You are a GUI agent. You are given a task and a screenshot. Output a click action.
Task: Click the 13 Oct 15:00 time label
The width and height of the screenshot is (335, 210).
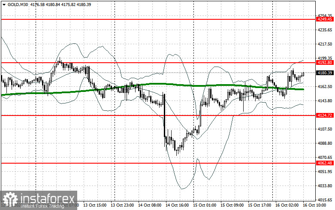coord(95,205)
